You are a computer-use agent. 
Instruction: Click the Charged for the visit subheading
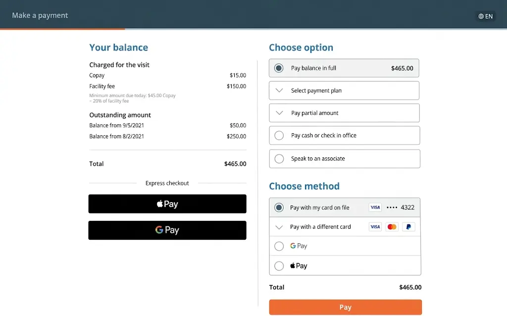(119, 65)
